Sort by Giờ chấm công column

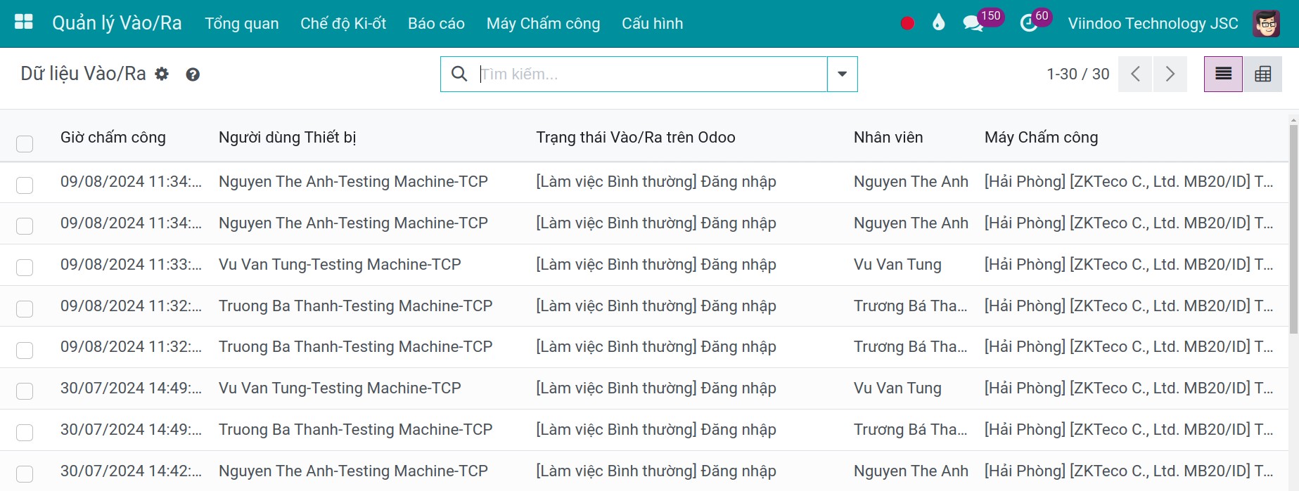[x=113, y=137]
